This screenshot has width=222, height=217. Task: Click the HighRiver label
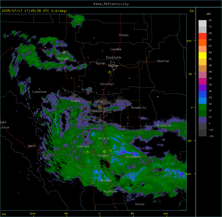111,191
